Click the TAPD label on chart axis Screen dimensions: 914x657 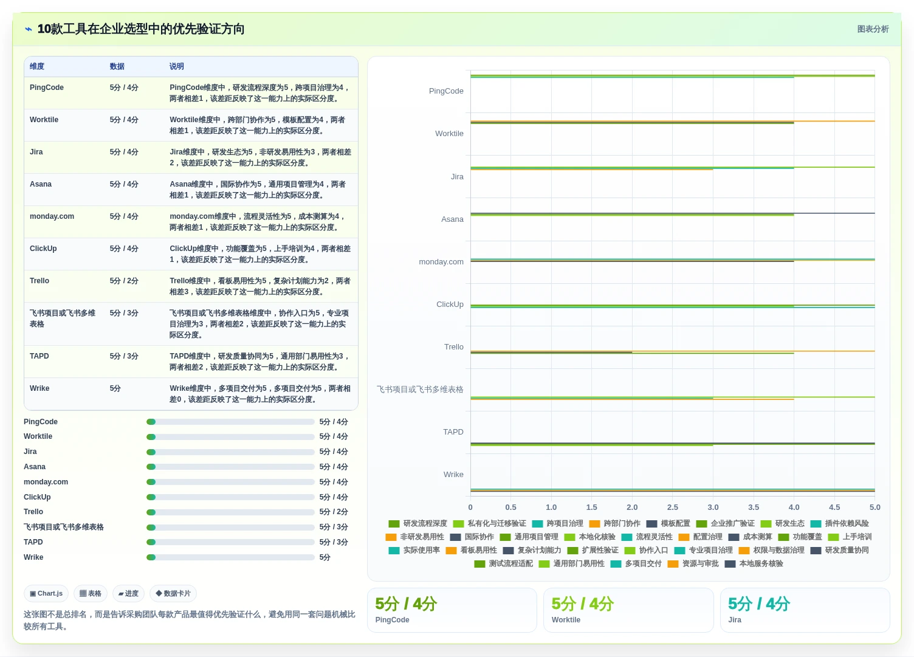(x=453, y=432)
